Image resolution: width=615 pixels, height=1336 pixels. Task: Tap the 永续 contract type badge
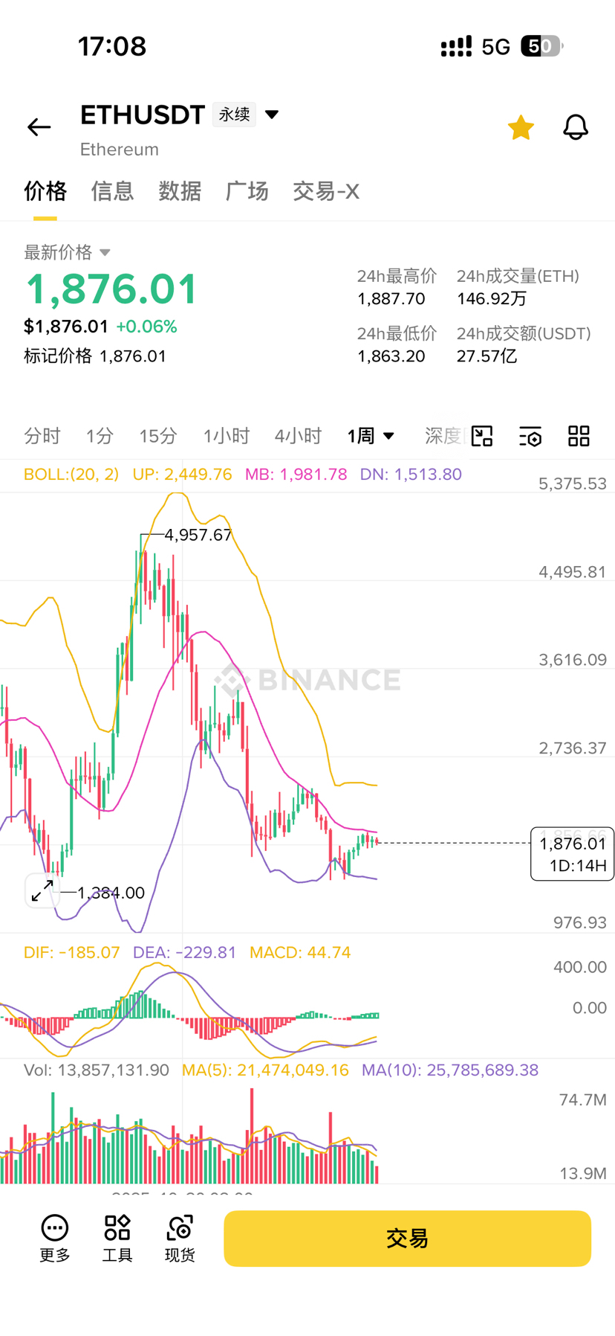(x=234, y=115)
